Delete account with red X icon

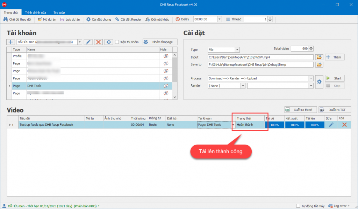click(x=98, y=42)
